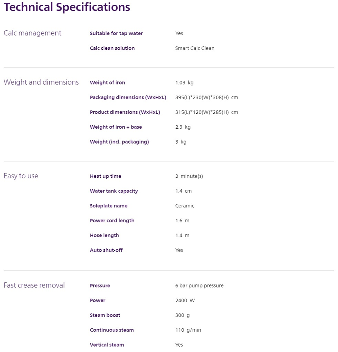338x352 pixels.
Task: Select the Auto shut-off label
Action: coord(106,250)
